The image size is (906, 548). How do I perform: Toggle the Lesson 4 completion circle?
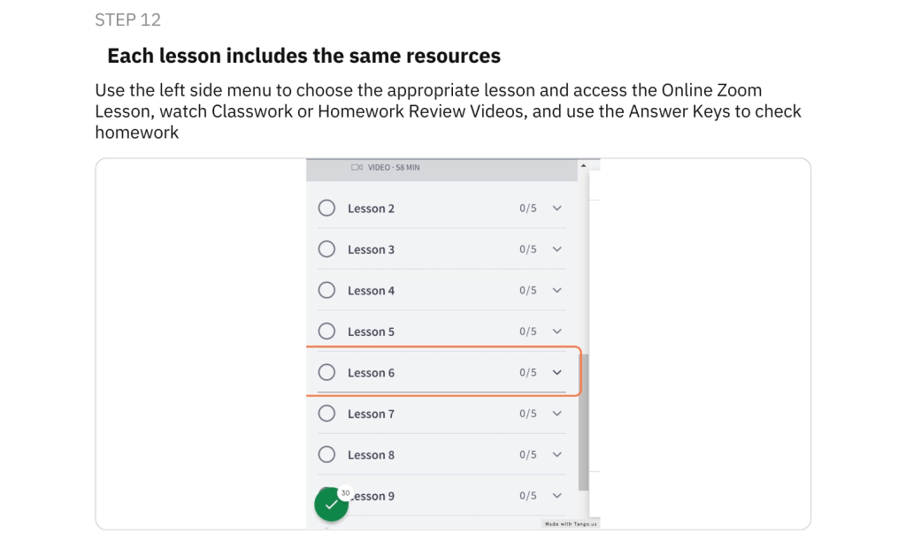point(326,290)
